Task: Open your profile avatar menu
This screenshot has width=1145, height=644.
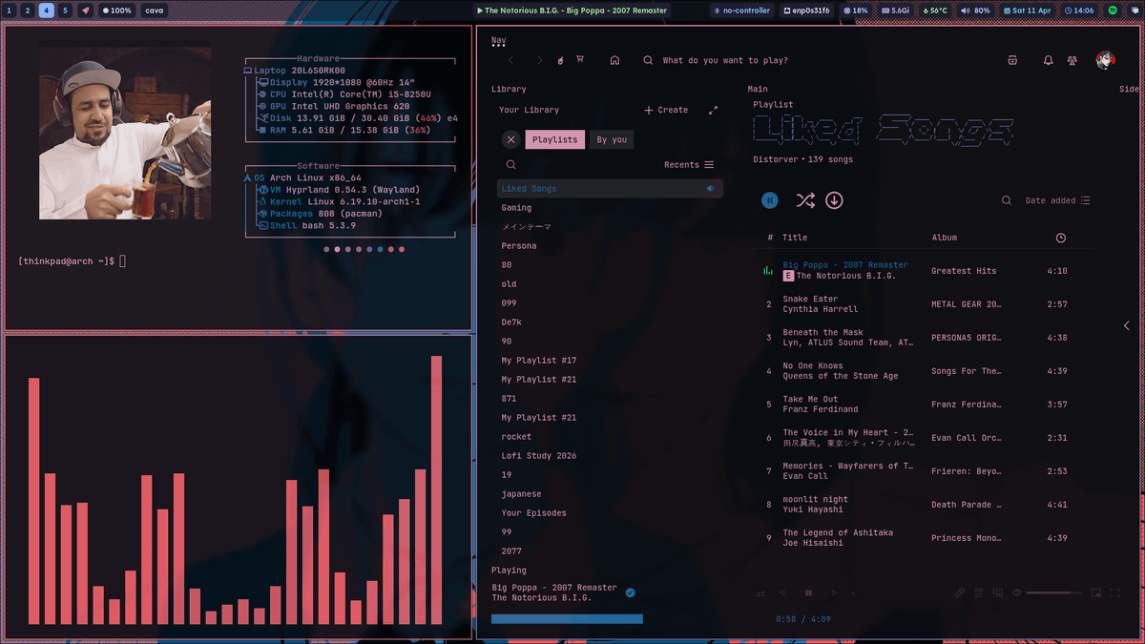Action: [x=1105, y=59]
